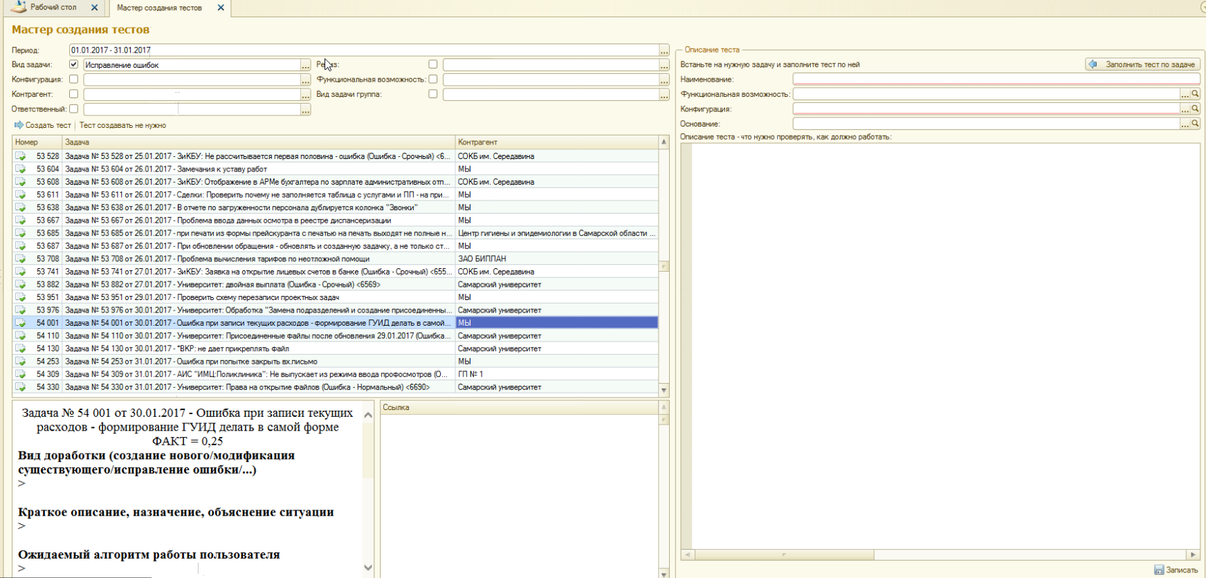This screenshot has width=1206, height=578.
Task: Enable the Конфигурация filter checkbox
Action: click(x=73, y=80)
